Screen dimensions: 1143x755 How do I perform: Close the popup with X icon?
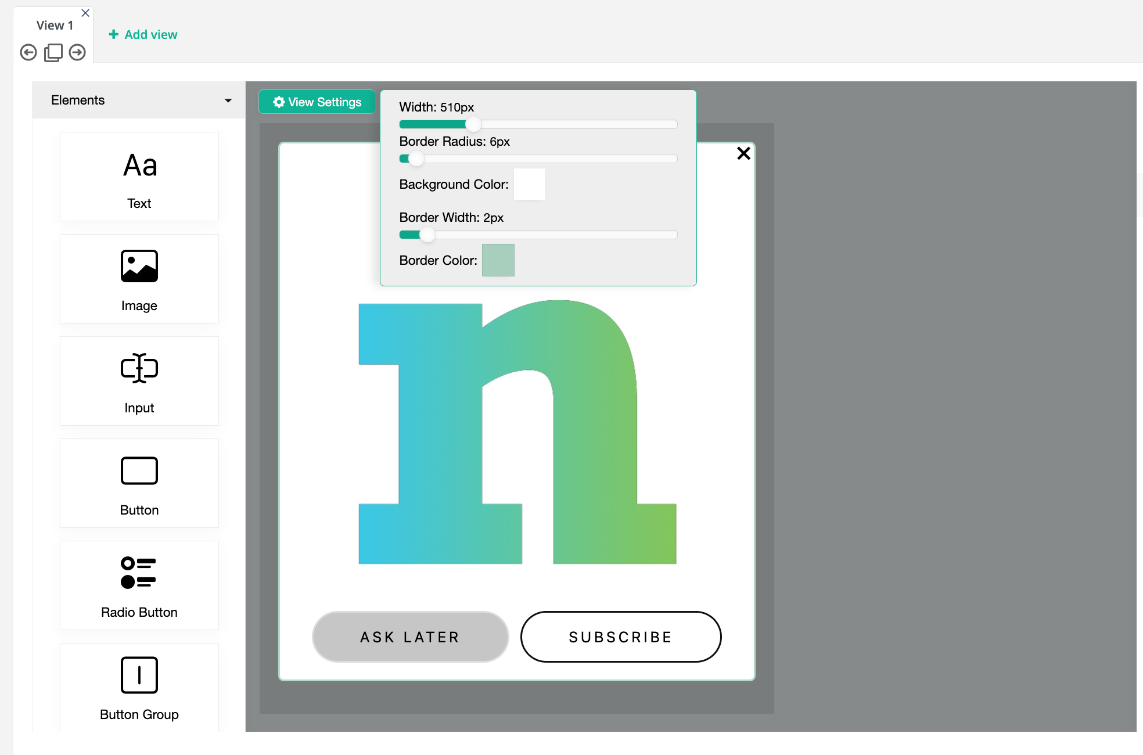tap(743, 153)
